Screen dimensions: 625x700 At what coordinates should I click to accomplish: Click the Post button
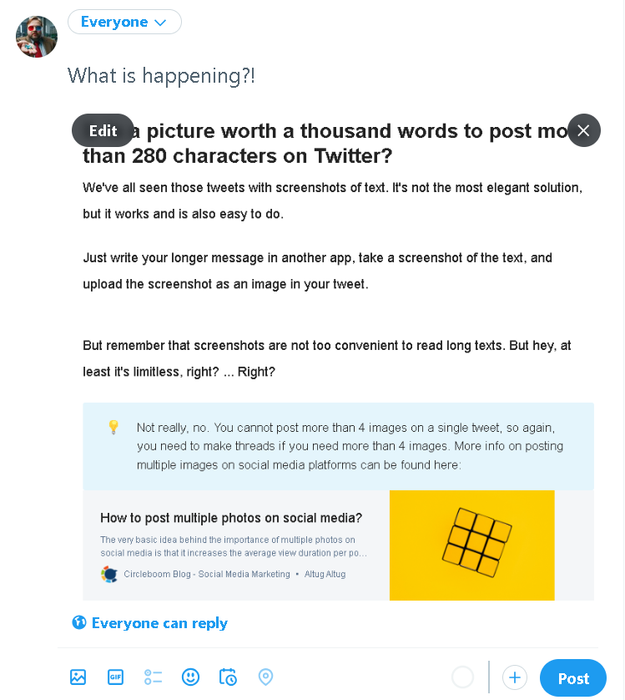(573, 677)
